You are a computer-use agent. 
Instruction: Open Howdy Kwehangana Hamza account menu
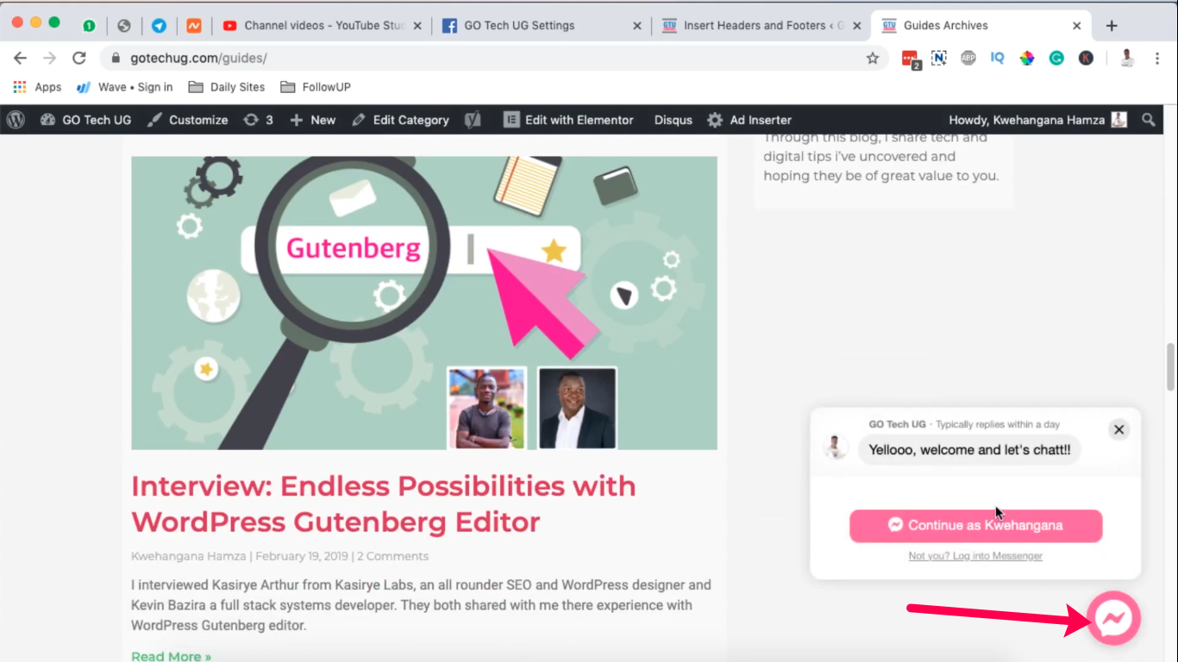coord(1037,120)
